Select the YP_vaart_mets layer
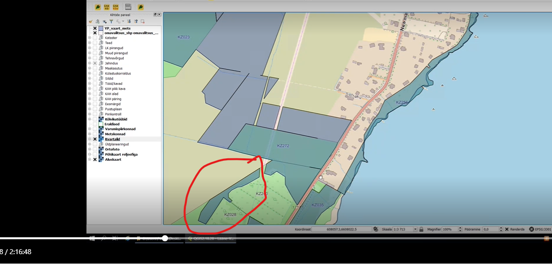This screenshot has width=552, height=275. point(117,28)
